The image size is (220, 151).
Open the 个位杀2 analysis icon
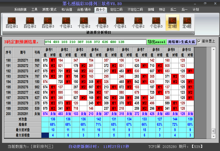(139, 22)
